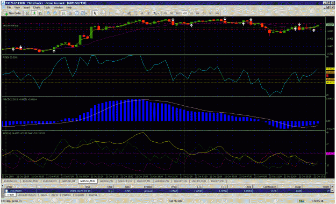This screenshot has width=336, height=204.
Task: Open the chart templates dropdown
Action: click(84, 13)
